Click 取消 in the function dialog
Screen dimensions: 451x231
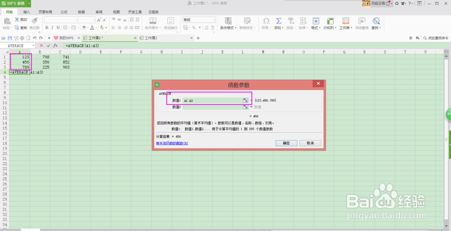(x=310, y=143)
